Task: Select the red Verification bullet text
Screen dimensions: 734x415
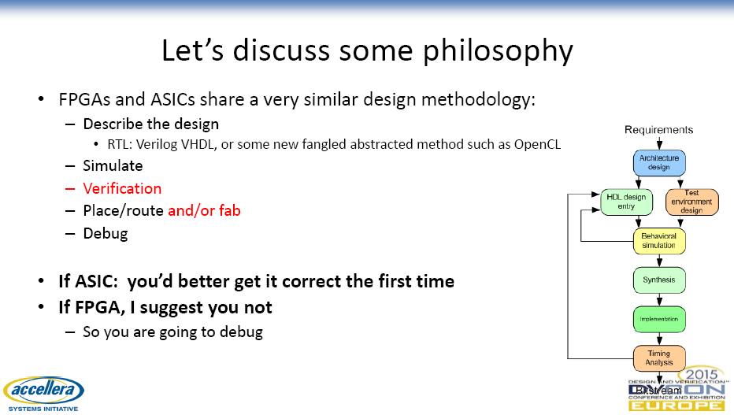Action: pyautogui.click(x=122, y=188)
